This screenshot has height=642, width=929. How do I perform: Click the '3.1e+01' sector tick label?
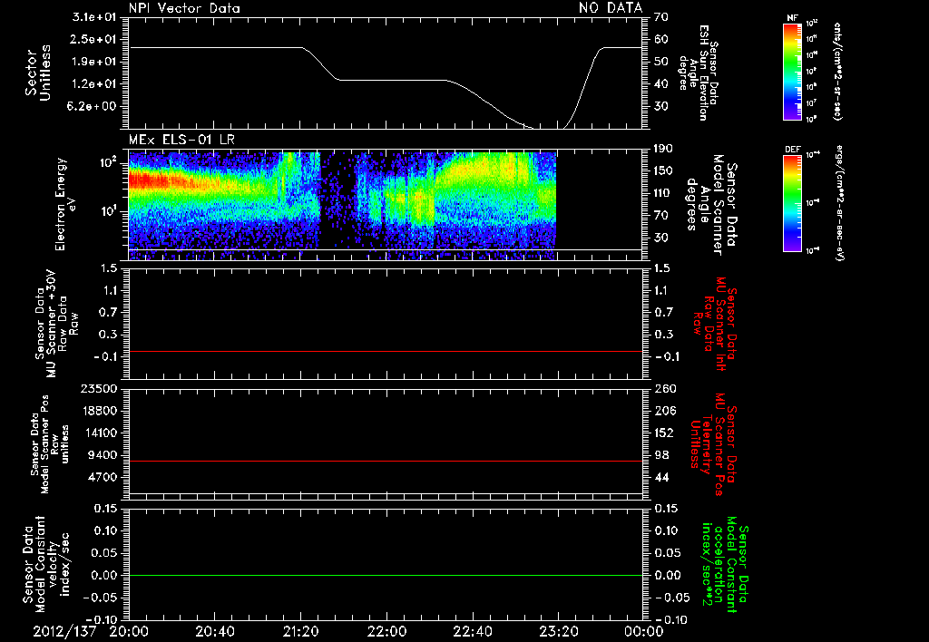[94, 17]
